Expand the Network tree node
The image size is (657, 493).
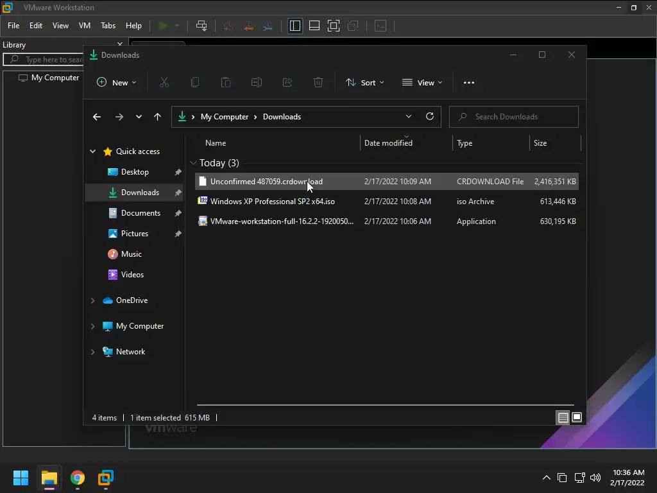click(x=92, y=352)
